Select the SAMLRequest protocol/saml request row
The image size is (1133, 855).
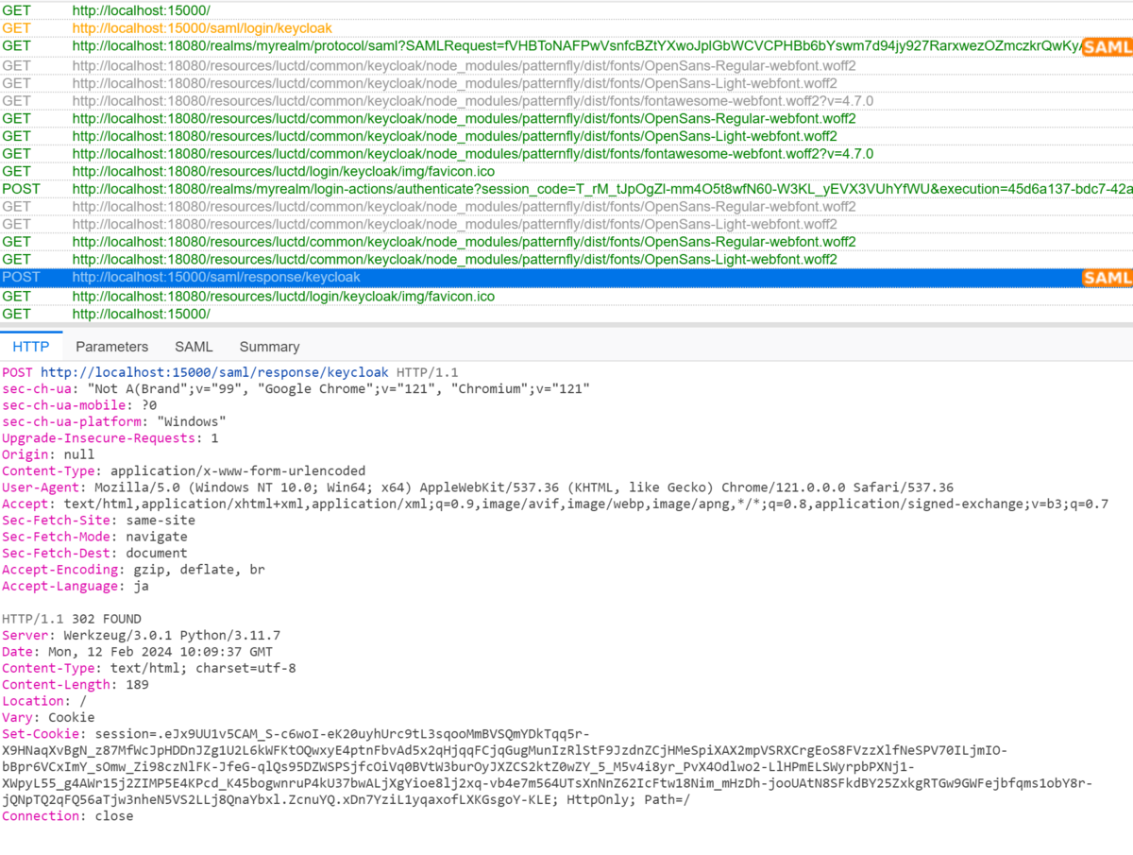click(x=472, y=45)
